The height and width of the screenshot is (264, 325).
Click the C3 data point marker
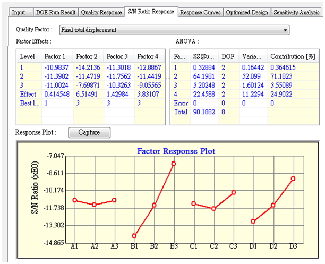click(234, 193)
